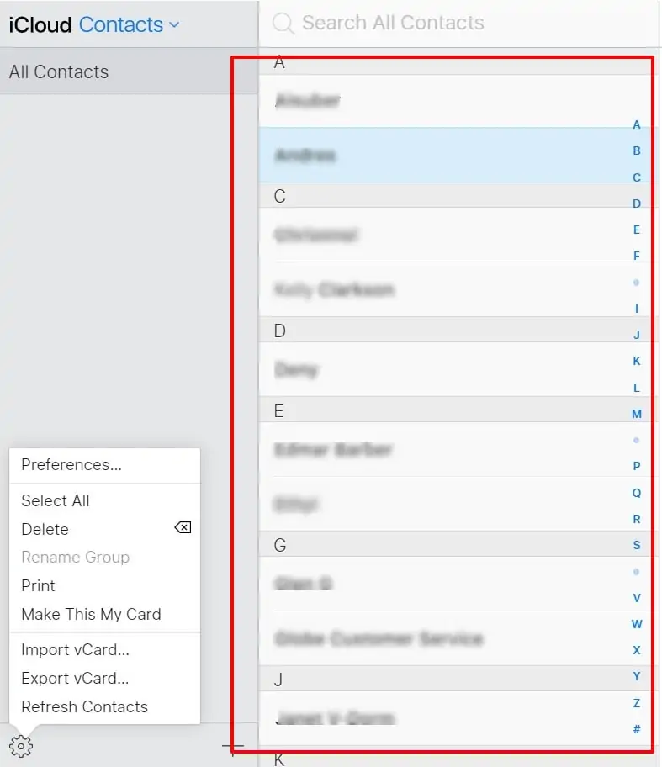Choose Select All in the menu
The image size is (662, 767).
[x=56, y=500]
